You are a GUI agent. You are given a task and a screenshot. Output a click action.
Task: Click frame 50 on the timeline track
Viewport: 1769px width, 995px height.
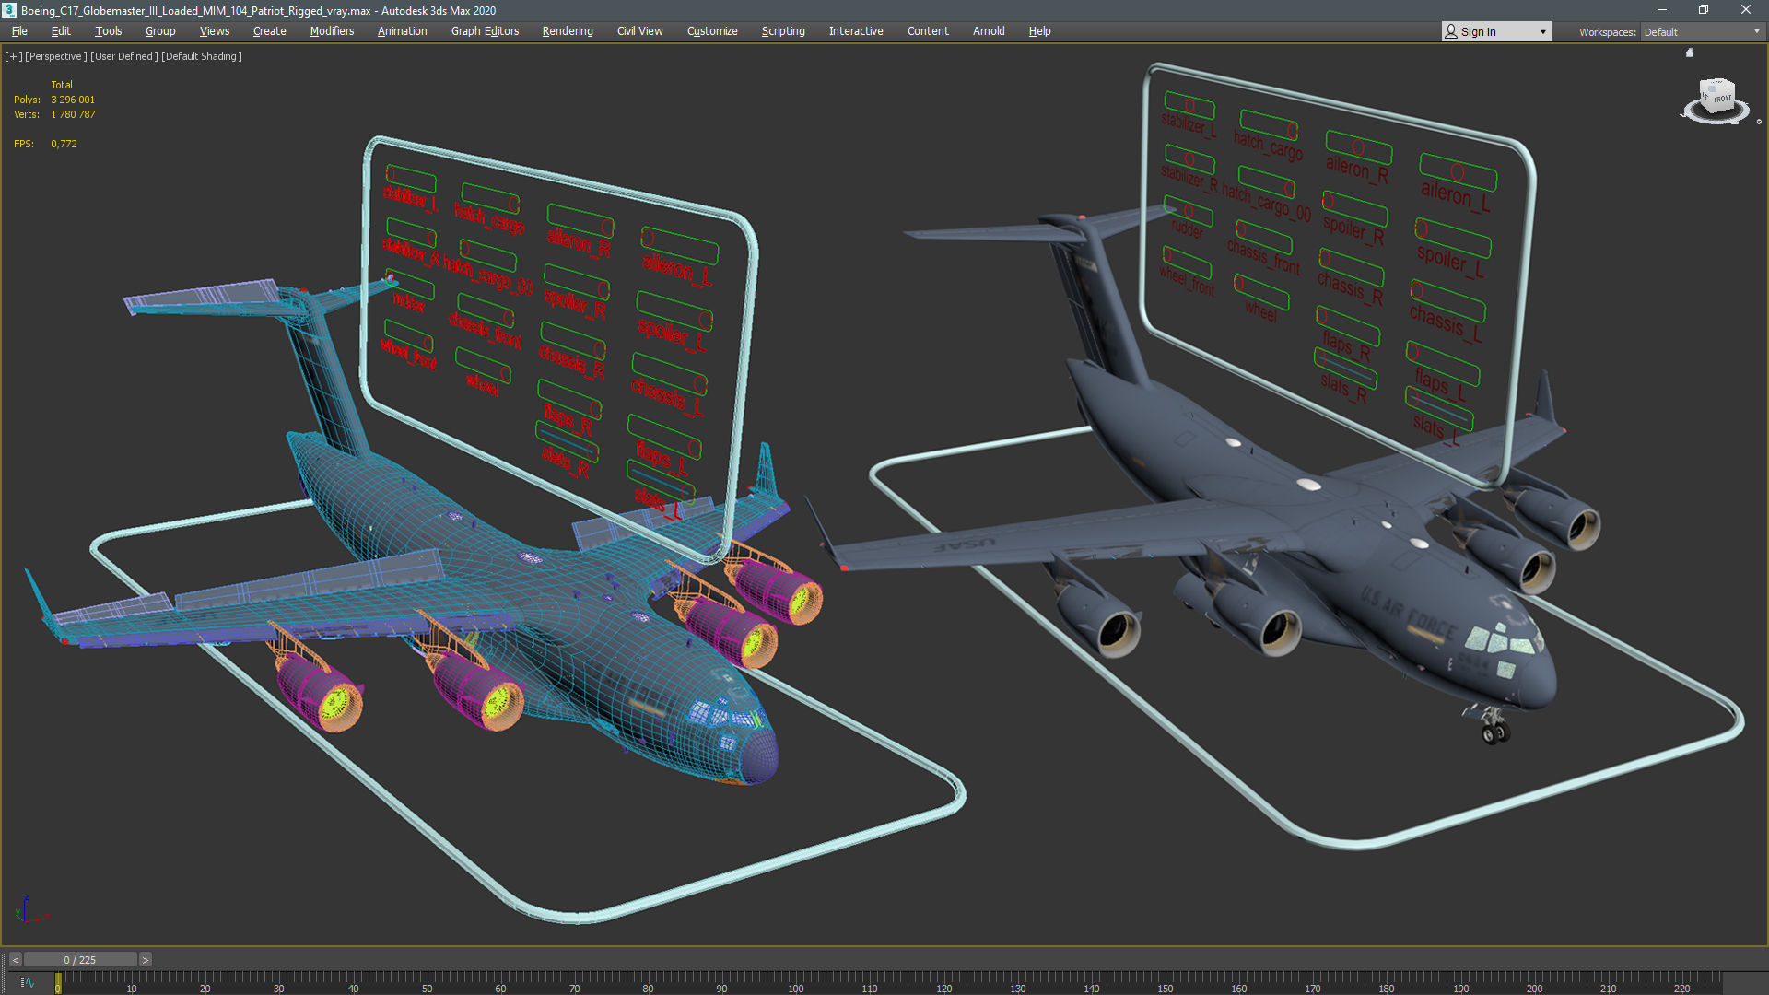click(x=427, y=983)
